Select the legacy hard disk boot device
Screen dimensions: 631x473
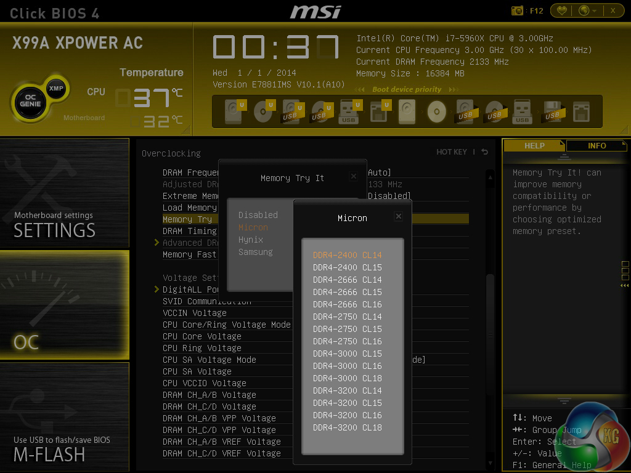(x=407, y=111)
